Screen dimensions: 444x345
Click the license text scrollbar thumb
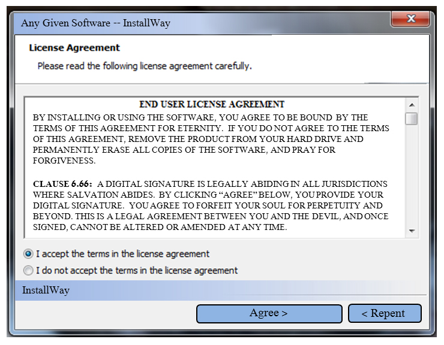pos(412,119)
